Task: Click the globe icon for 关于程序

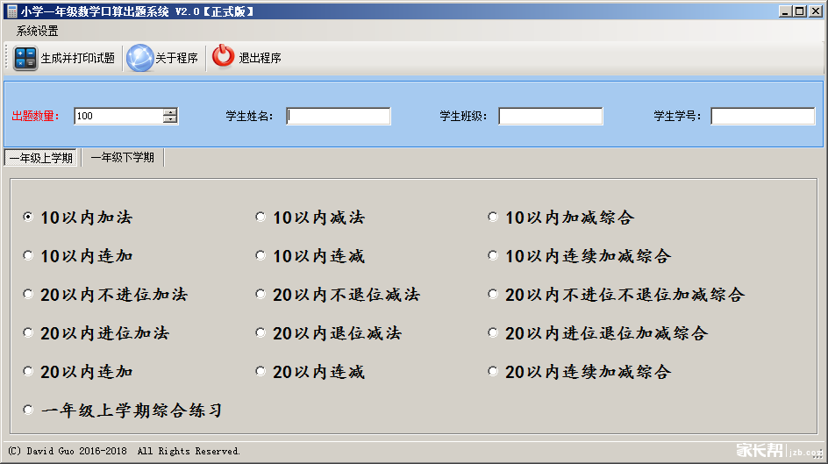Action: (x=139, y=58)
